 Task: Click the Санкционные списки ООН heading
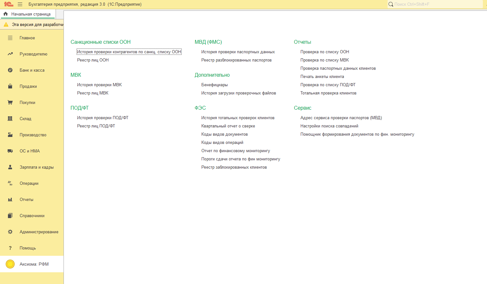(x=100, y=42)
